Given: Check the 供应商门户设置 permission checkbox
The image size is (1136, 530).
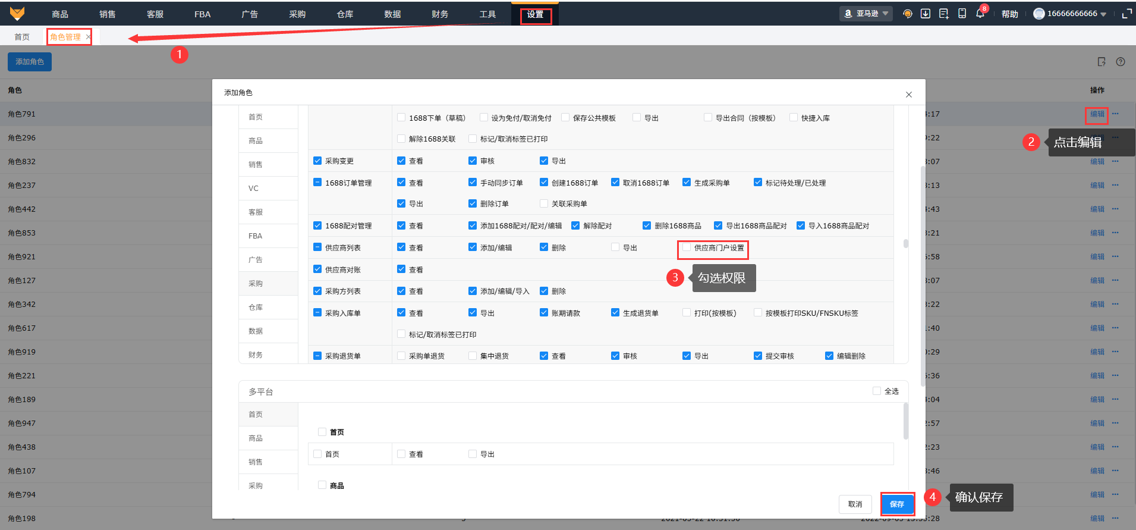Looking at the screenshot, I should [687, 247].
